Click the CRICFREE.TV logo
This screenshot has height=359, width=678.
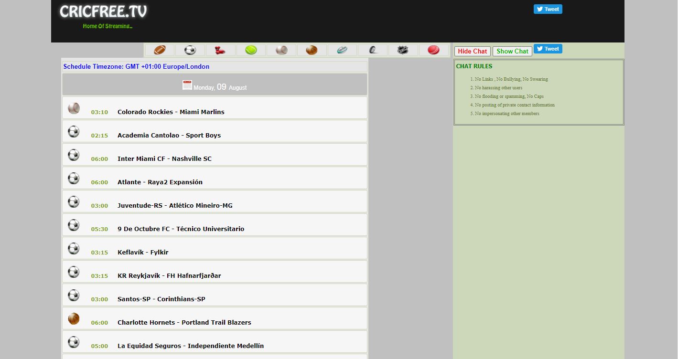coord(103,11)
